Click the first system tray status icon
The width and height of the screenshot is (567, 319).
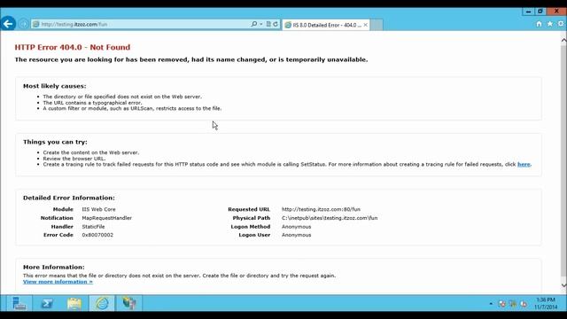[x=502, y=304]
